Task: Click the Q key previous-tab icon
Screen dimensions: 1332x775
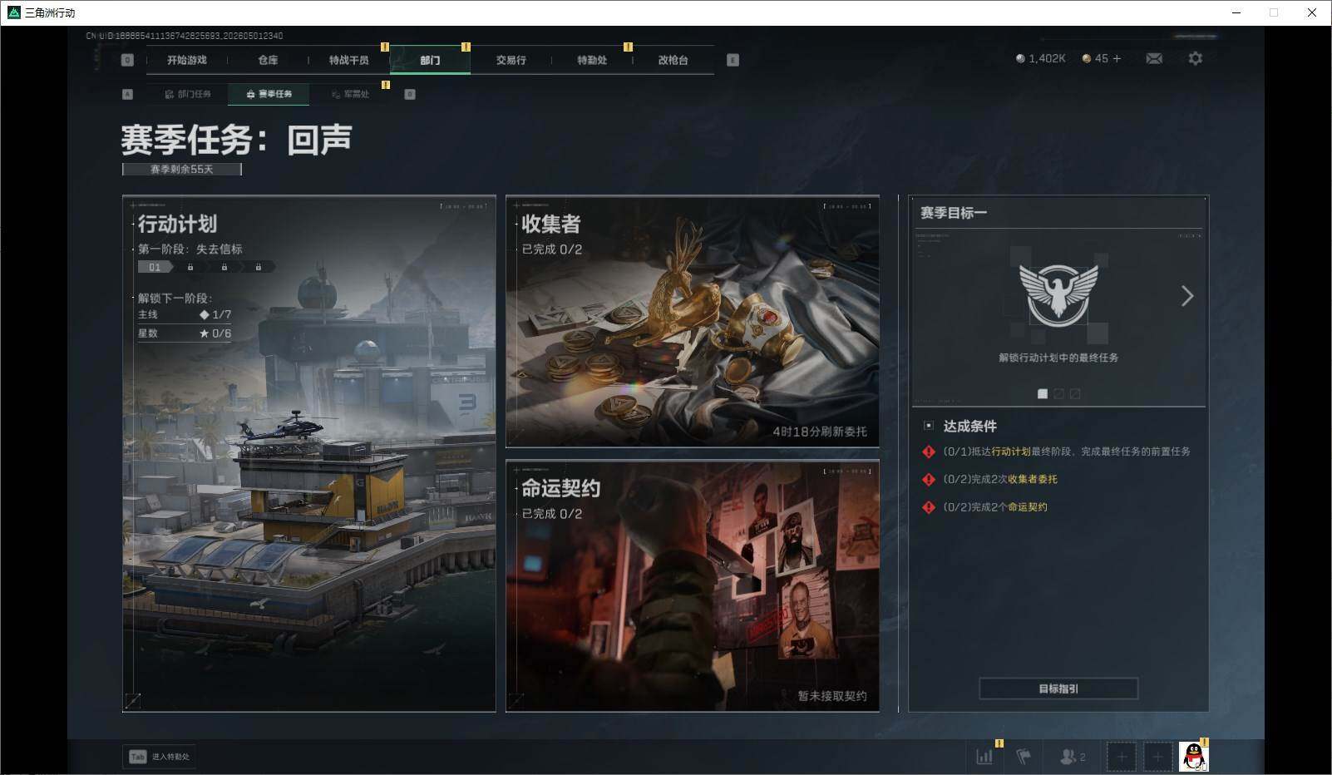Action: pos(127,60)
